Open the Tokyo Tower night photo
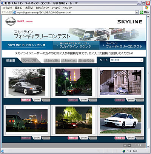The image size is (151, 154). coord(74,82)
